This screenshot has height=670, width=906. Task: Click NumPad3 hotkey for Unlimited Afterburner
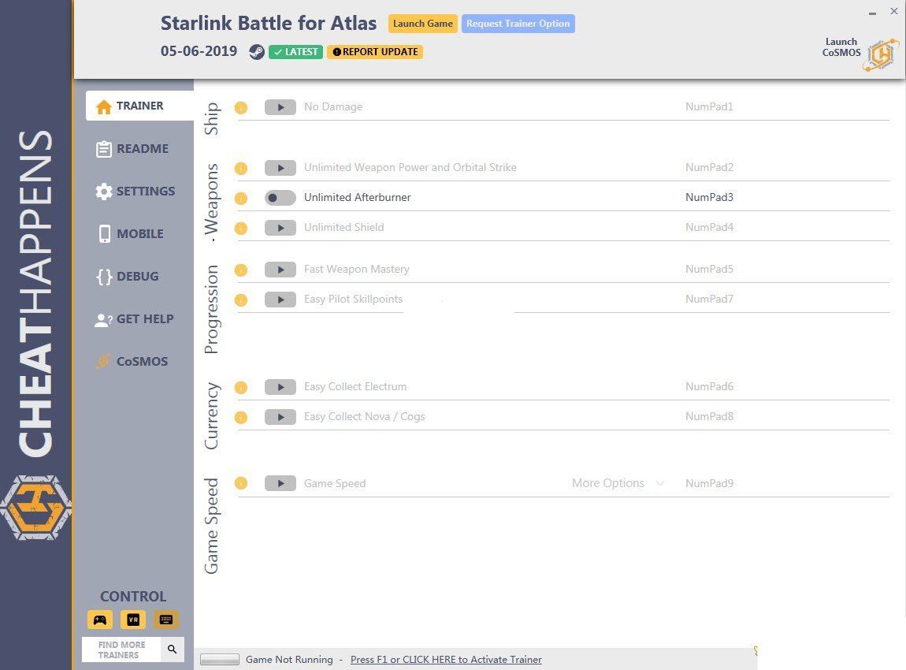(x=709, y=198)
